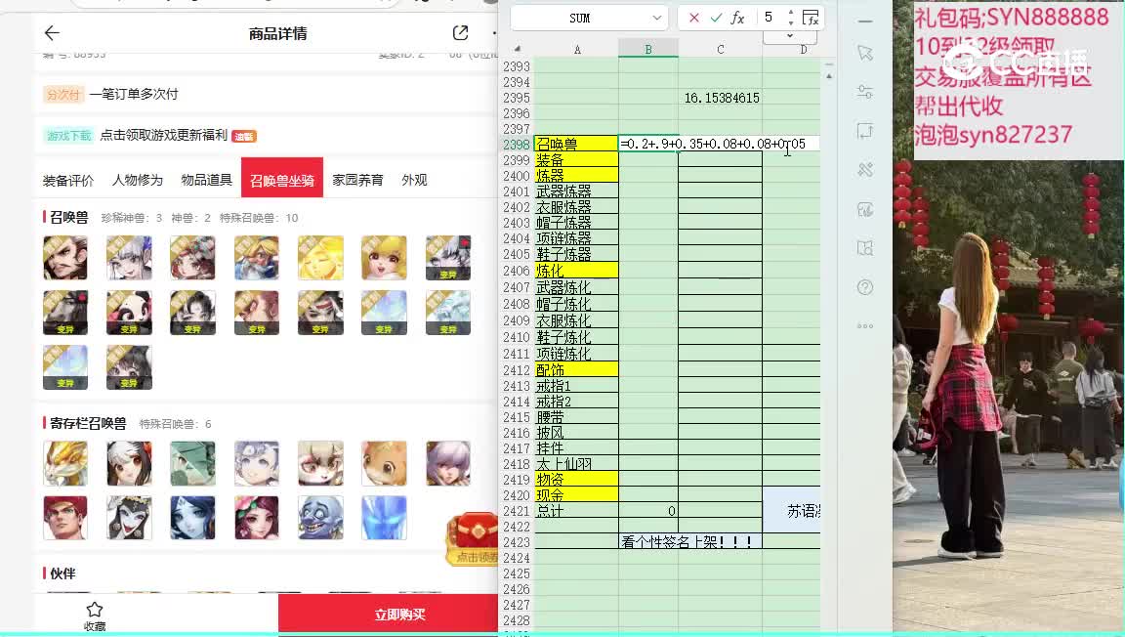Select the 帽子炼化 cell
The width and height of the screenshot is (1125, 637).
(x=576, y=304)
